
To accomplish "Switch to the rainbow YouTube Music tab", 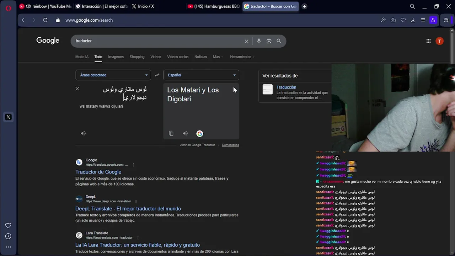I will coord(45,6).
